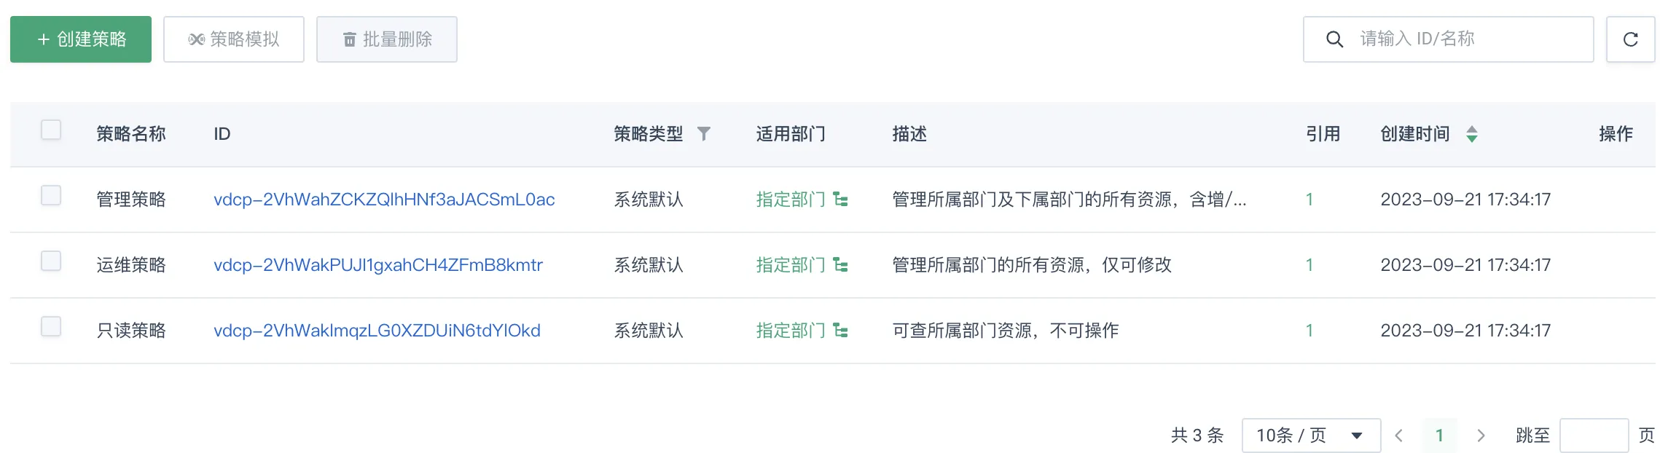Viewport: 1660px width, 453px height.
Task: Go to the next page arrow
Action: [1480, 436]
